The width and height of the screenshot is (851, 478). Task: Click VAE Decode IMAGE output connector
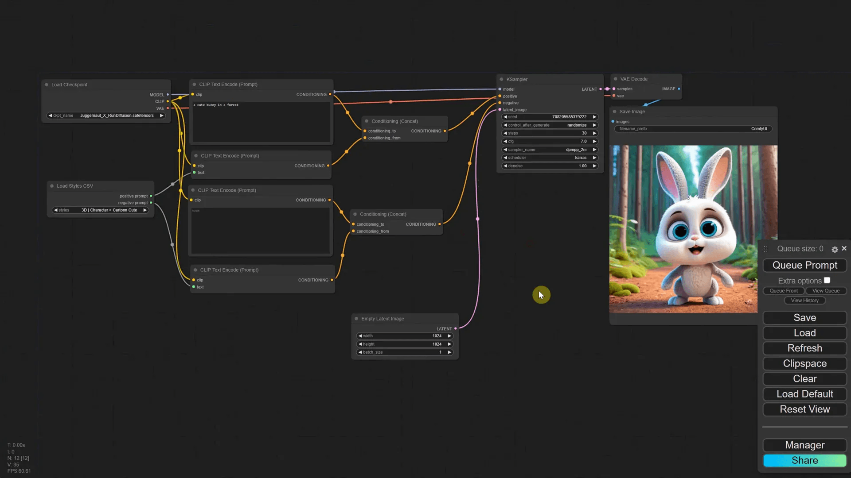point(679,89)
